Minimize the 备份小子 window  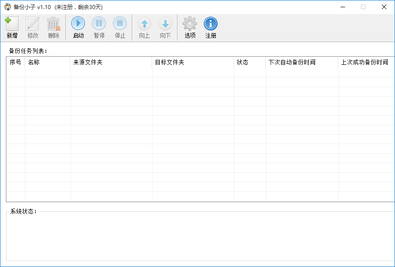tap(343, 7)
